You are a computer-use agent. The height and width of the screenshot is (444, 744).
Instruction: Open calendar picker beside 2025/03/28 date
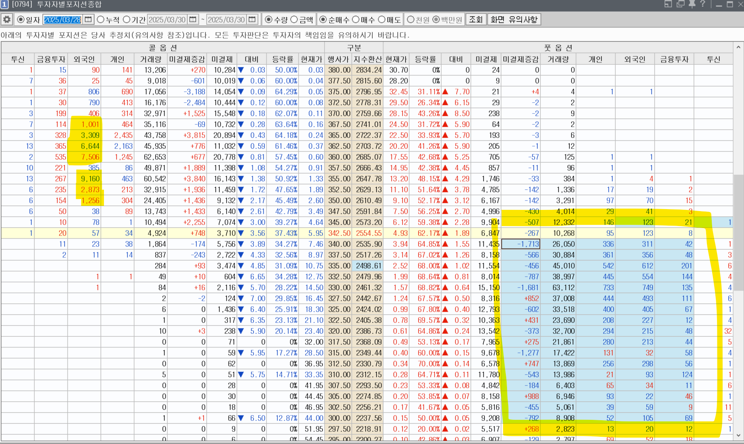click(88, 19)
